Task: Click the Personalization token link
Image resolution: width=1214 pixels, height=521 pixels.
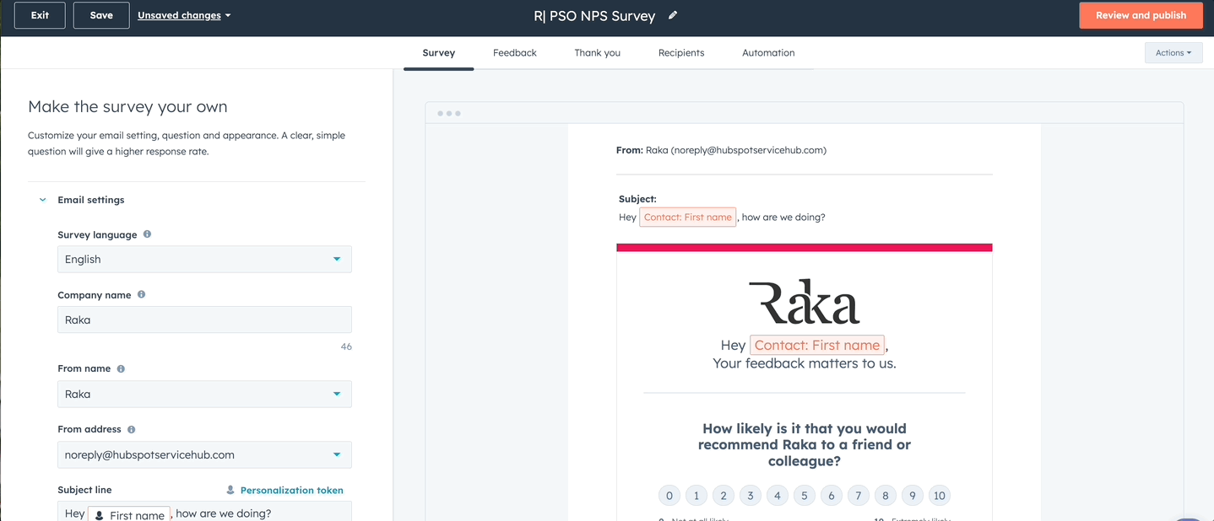Action: [x=292, y=490]
